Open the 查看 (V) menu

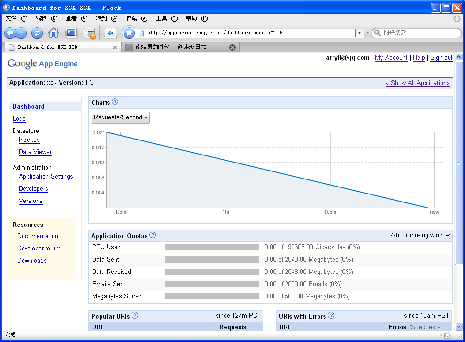tap(77, 18)
